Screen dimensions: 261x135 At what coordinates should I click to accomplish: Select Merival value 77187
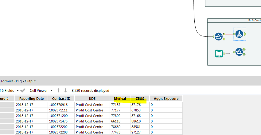pyautogui.click(x=120, y=105)
